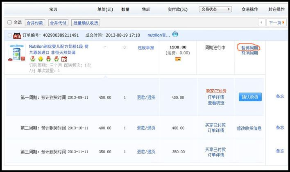Click the 第三周期 delivery date 2013-11-11
The width and height of the screenshot is (290, 172).
[78, 152]
